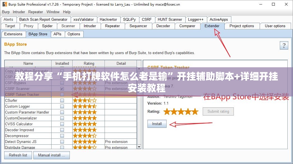Click the Refresh list button

click(18, 155)
